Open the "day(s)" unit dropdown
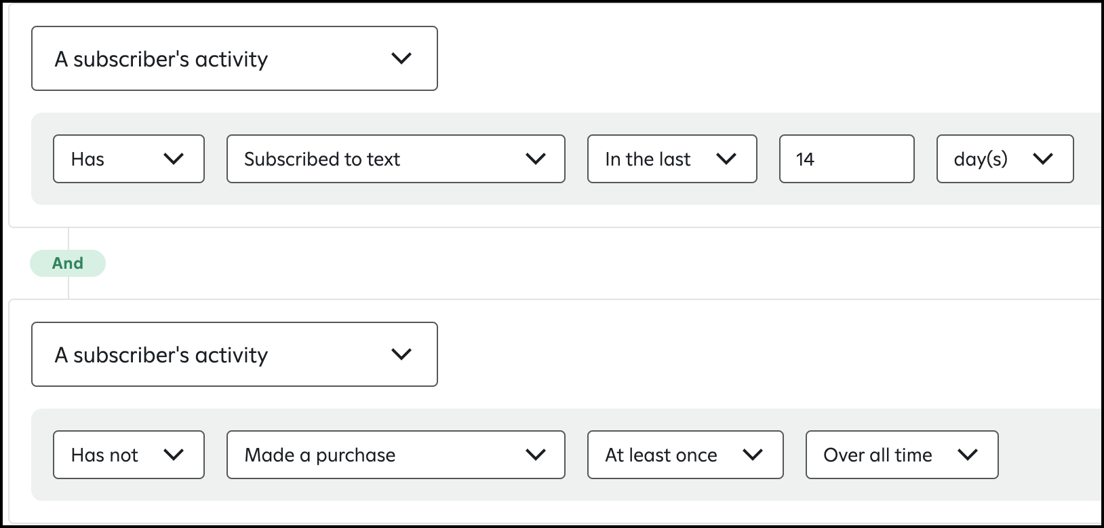 tap(1005, 159)
